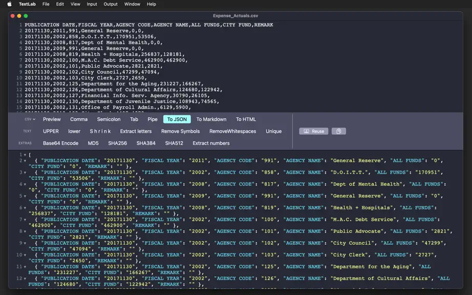Click input line with Financial Info. Serv. Agency
Screen dimensions: 472x295
pyautogui.click(x=117, y=95)
